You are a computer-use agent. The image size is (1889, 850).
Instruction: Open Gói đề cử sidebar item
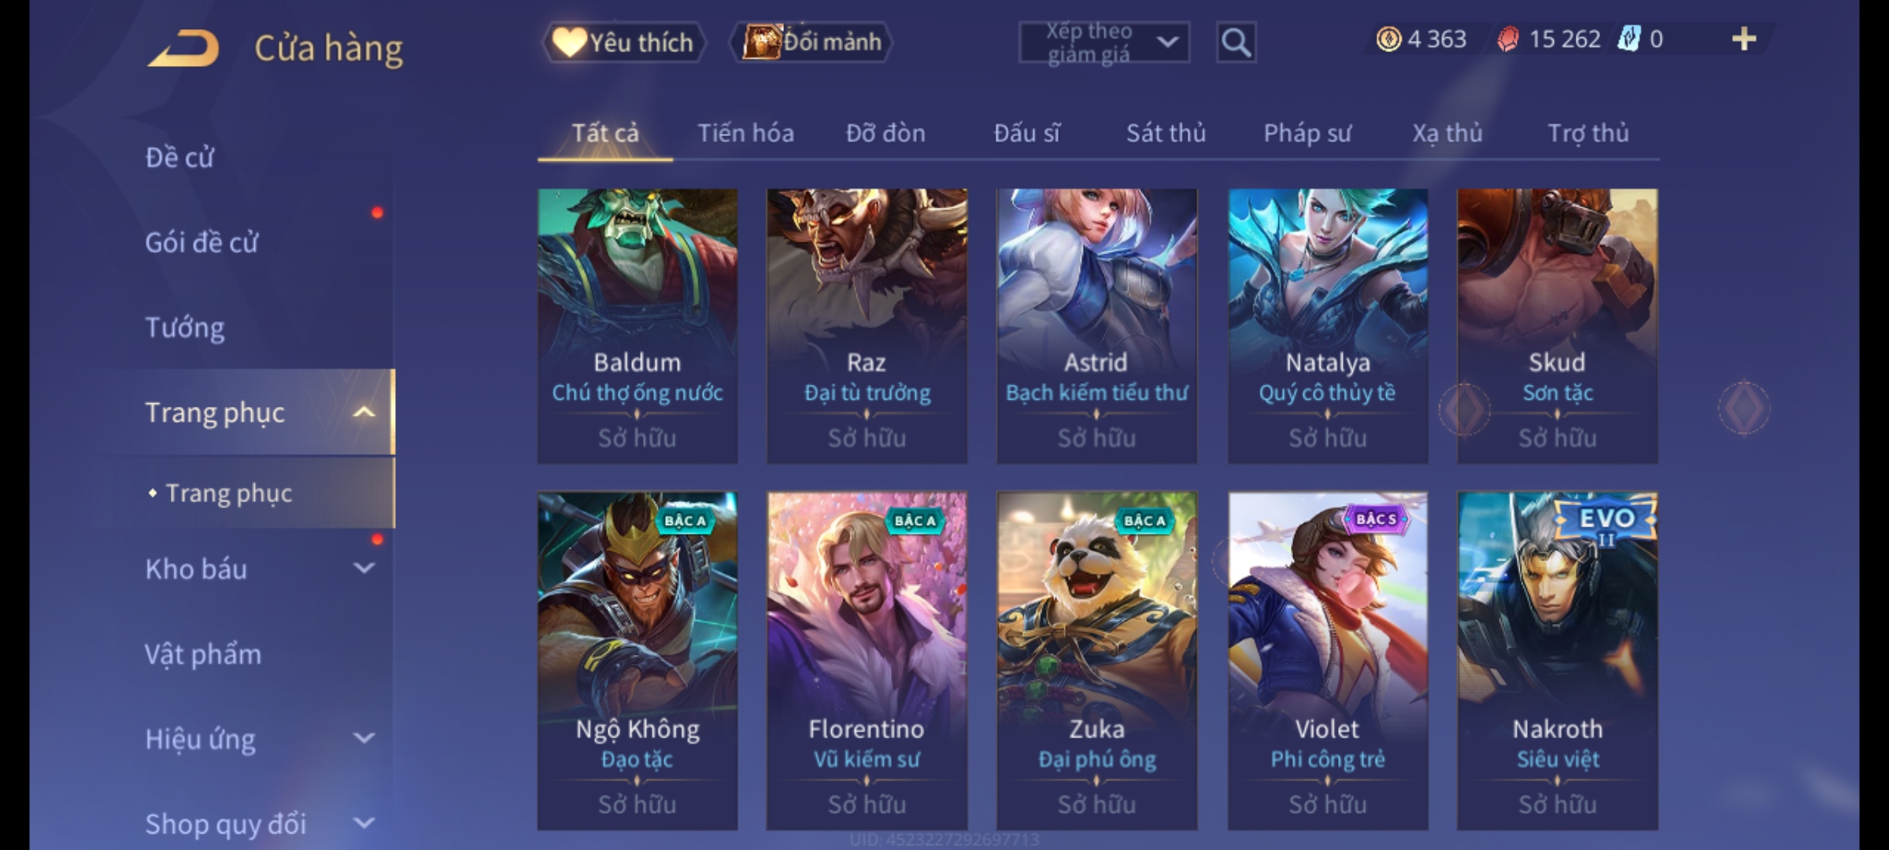[x=201, y=242]
